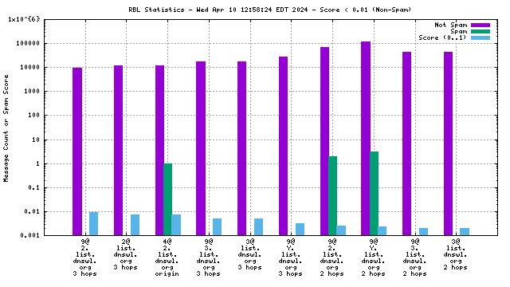Select the tallest purple Not Spam bar
This screenshot has width=510, height=287.
pyautogui.click(x=366, y=138)
